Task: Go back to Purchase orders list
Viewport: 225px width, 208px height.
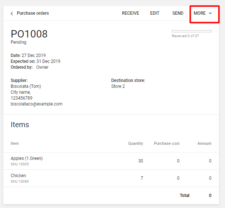Action: tap(33, 13)
